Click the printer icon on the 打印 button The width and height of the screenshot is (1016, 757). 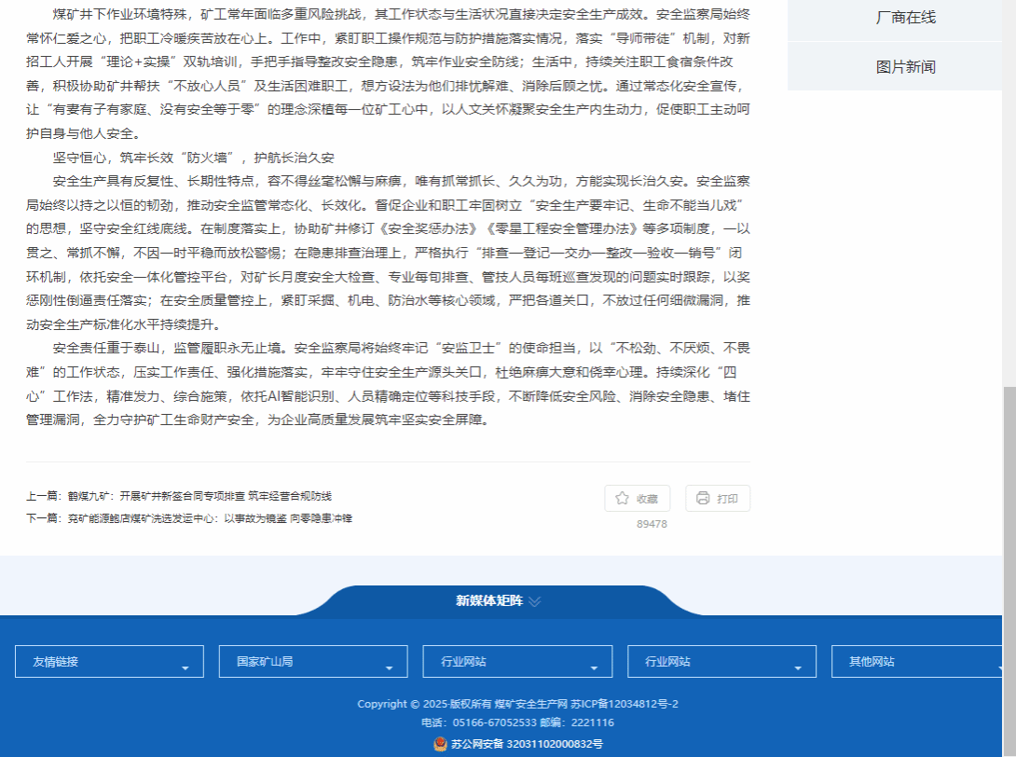click(x=703, y=499)
